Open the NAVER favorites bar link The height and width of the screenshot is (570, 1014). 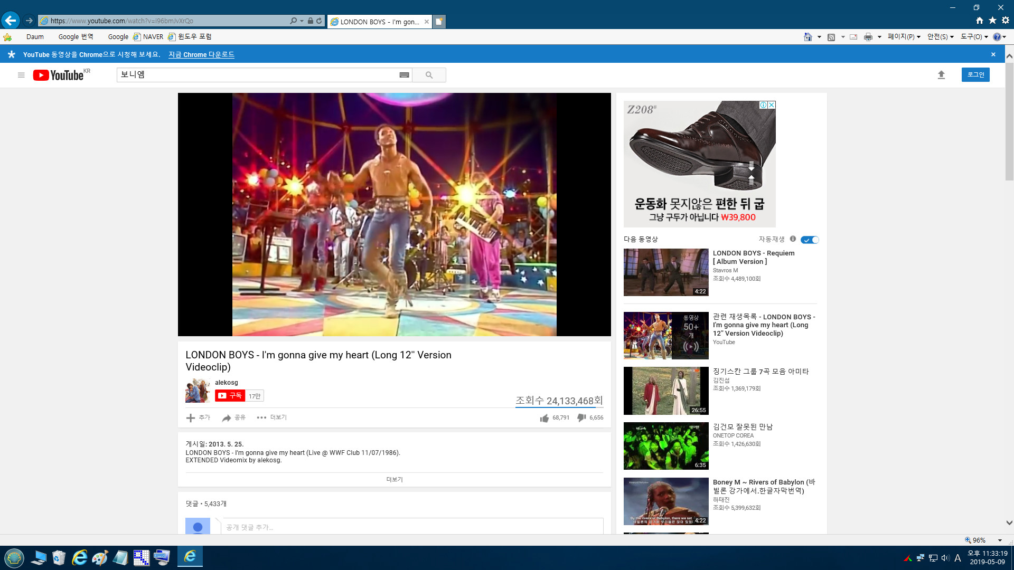tap(148, 37)
